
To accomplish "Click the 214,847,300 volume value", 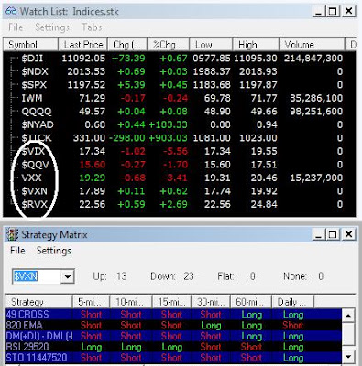I will pyautogui.click(x=313, y=58).
